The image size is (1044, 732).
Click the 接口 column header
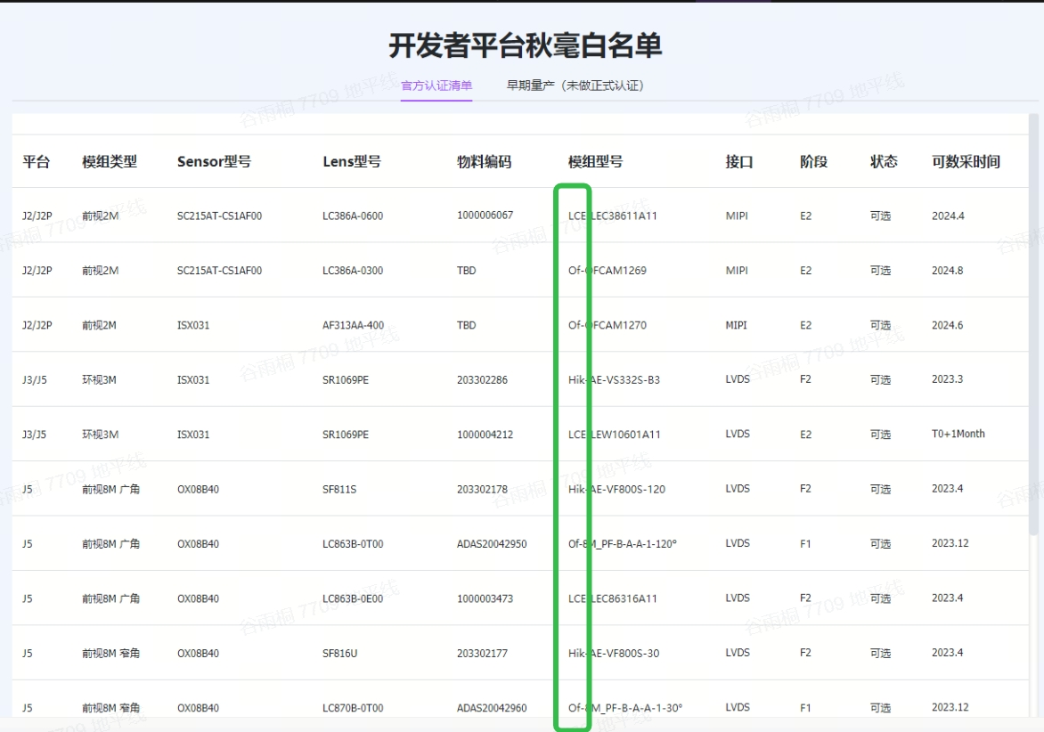(x=739, y=161)
